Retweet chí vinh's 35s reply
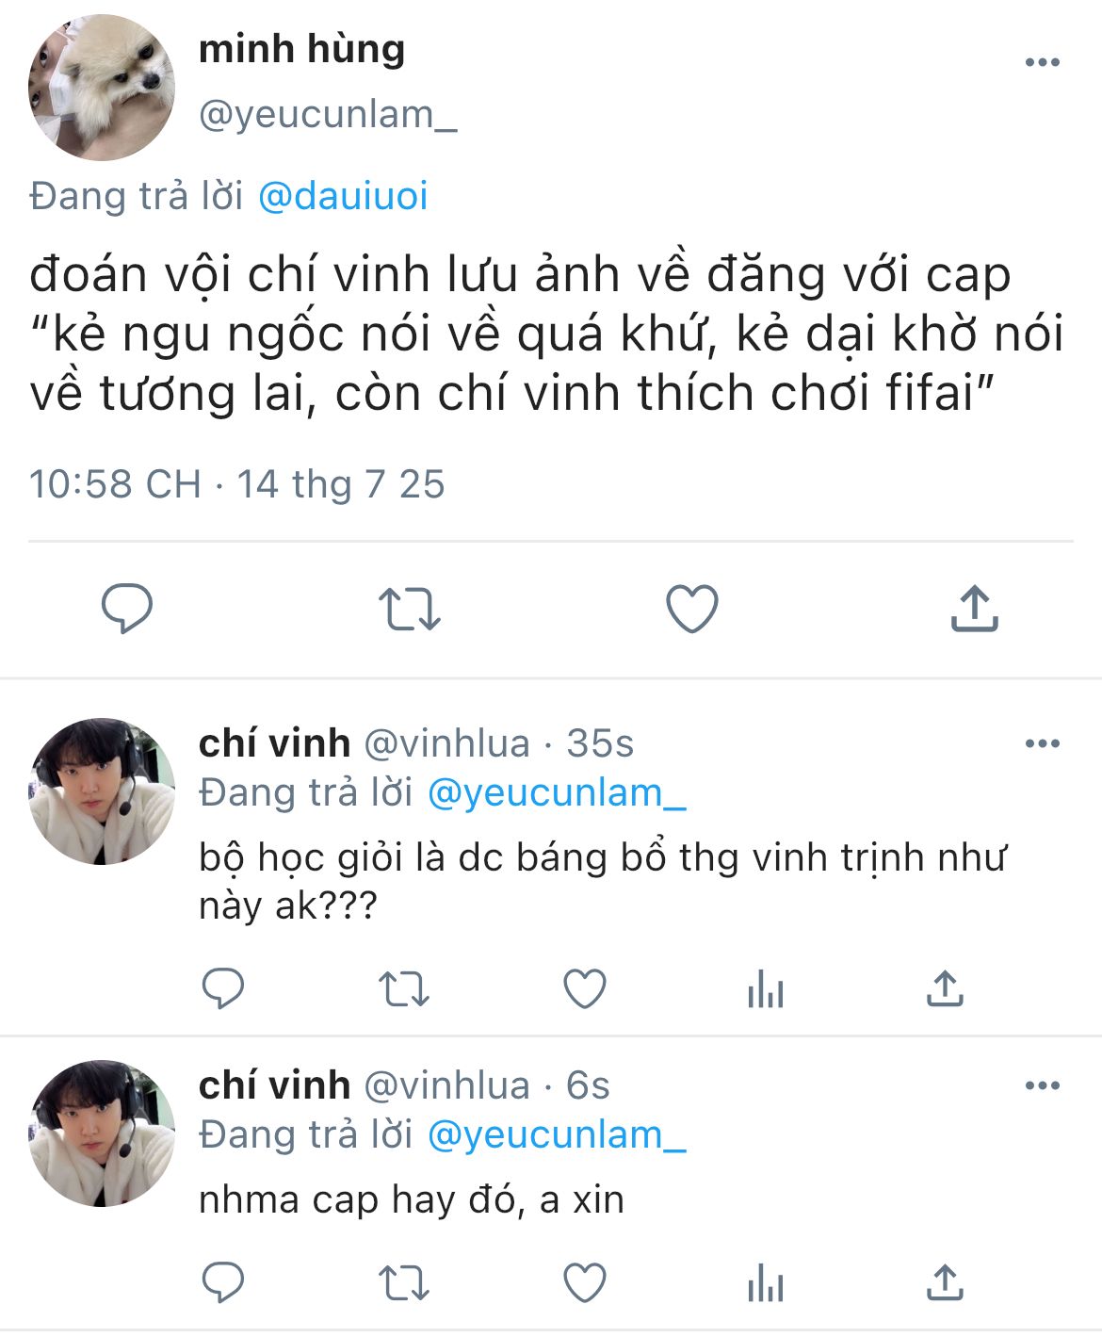The image size is (1102, 1337). pos(404,989)
